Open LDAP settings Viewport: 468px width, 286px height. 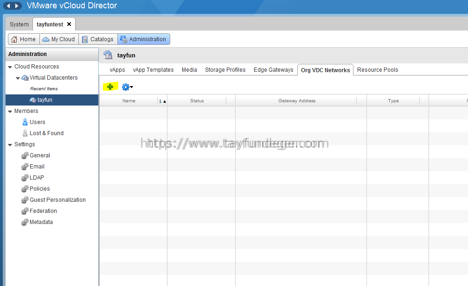pyautogui.click(x=37, y=178)
